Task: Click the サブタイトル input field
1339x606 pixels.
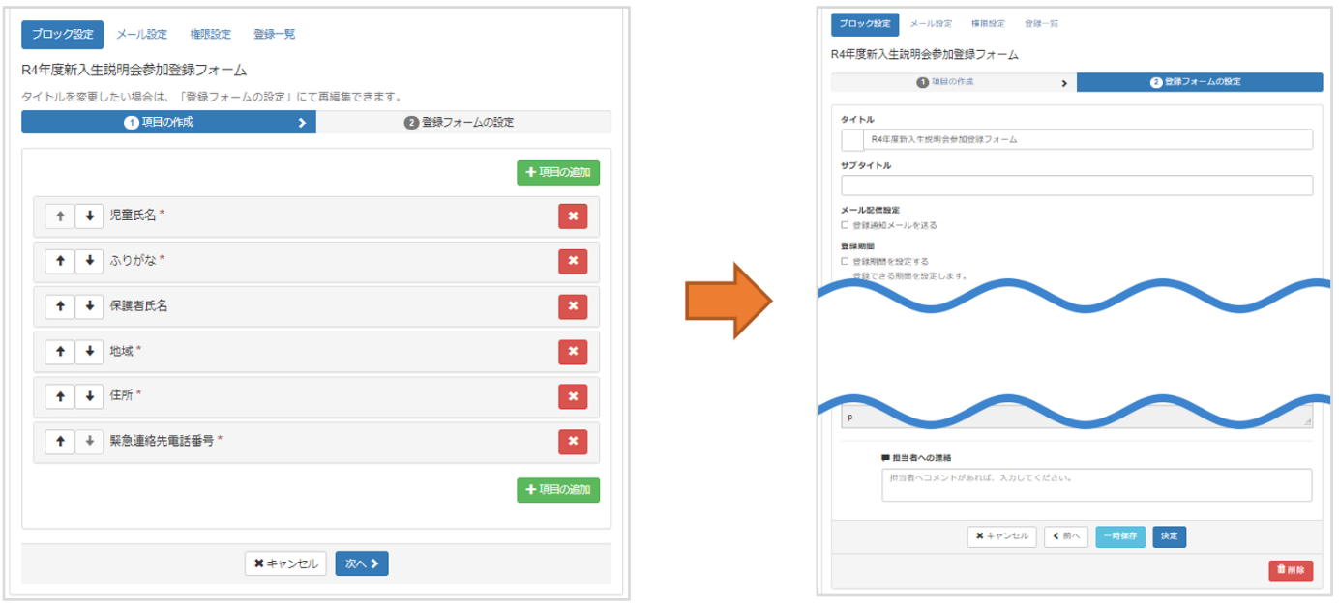Action: pos(1077,186)
